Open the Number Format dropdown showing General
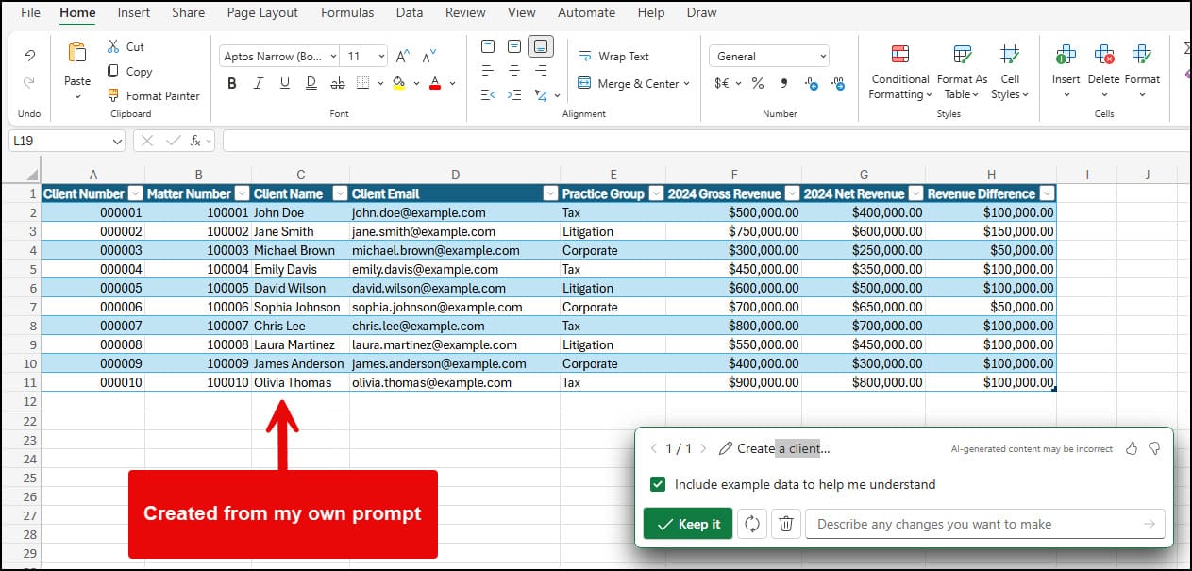The image size is (1192, 571). 824,55
